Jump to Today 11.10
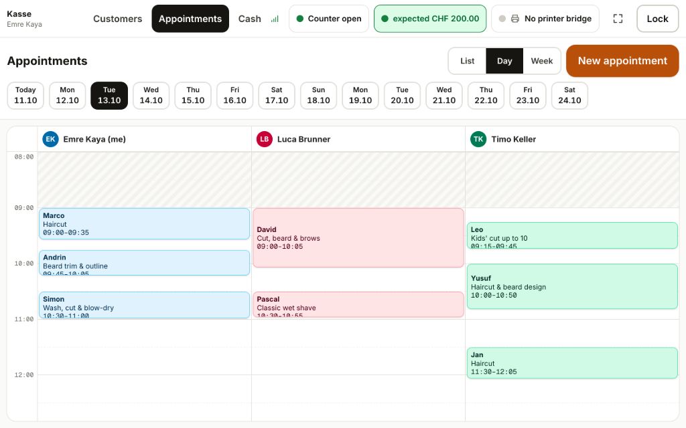The width and height of the screenshot is (686, 428). 25,96
